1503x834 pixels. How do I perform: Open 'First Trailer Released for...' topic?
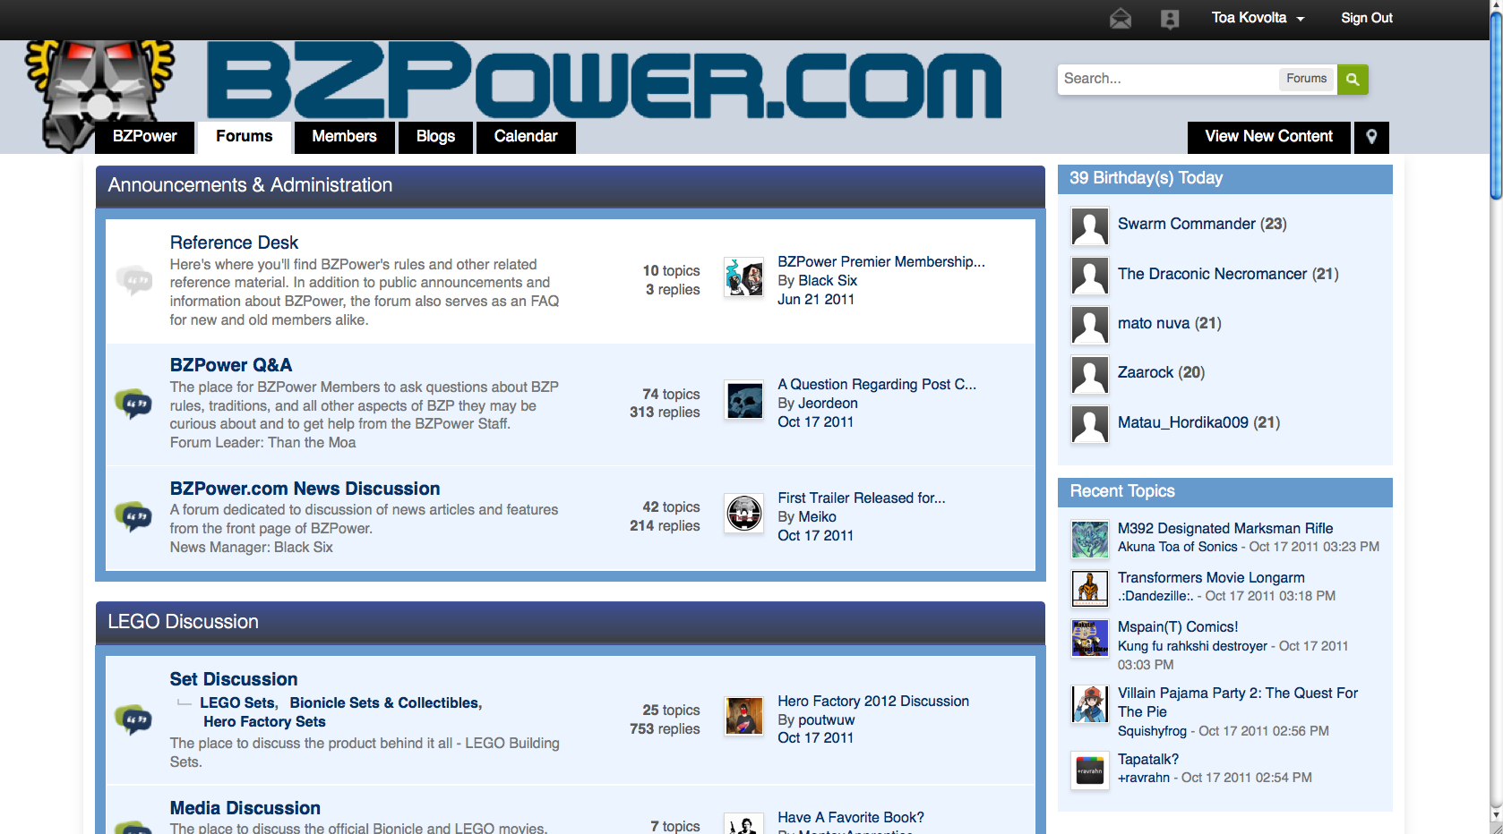point(862,498)
